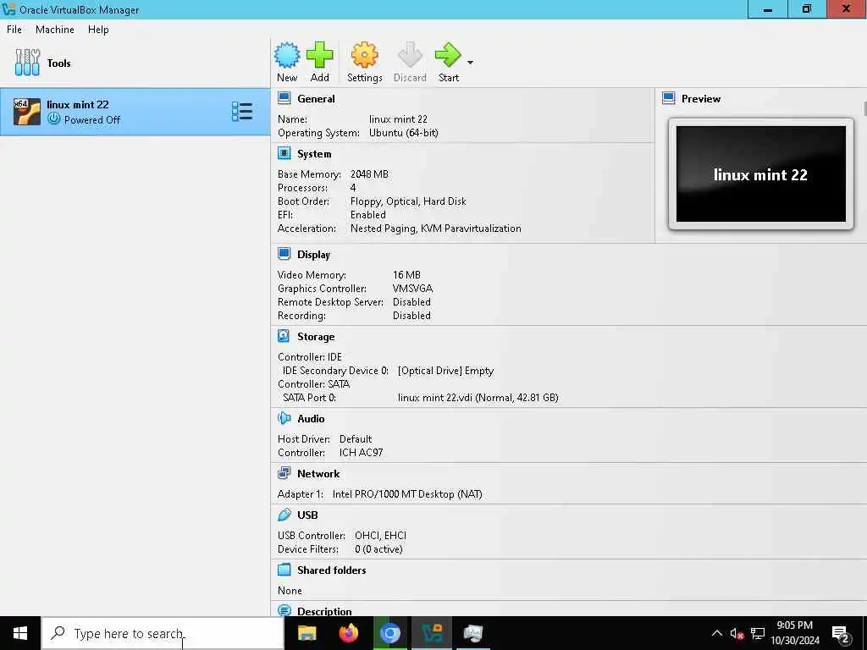Click the Storage section disk icon
The width and height of the screenshot is (867, 650).
(284, 336)
